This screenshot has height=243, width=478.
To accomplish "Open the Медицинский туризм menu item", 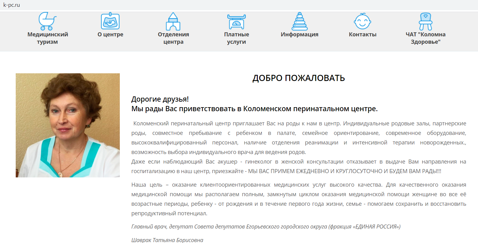I will tap(47, 38).
